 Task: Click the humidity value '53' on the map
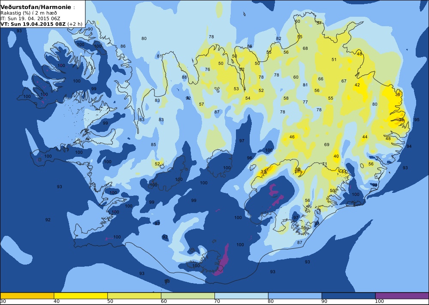(236, 89)
